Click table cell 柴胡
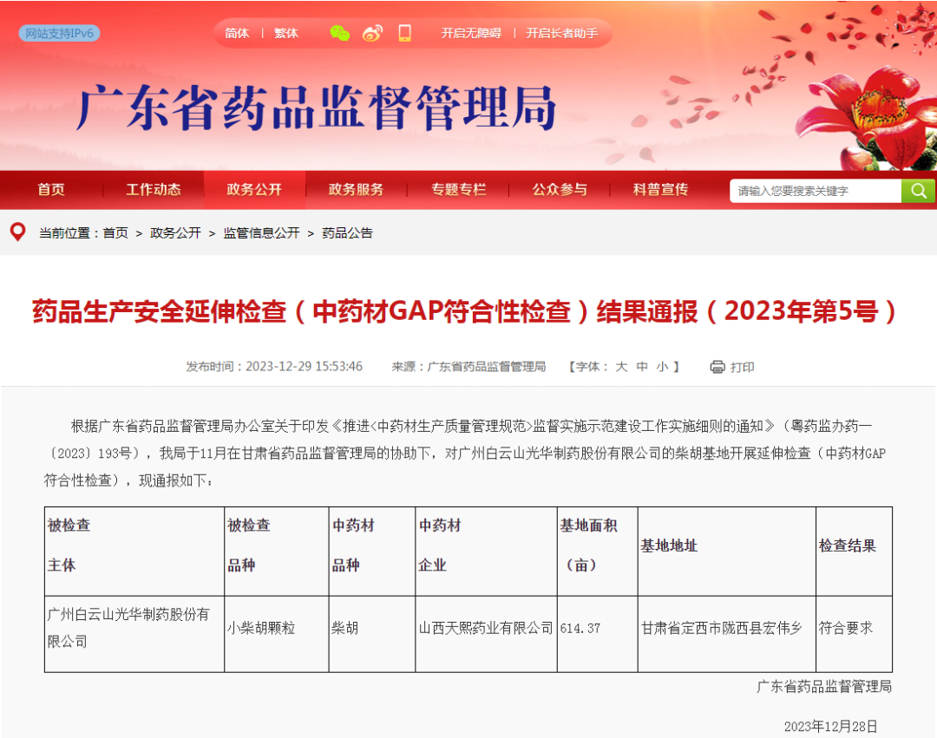Viewport: 937px width, 738px height. tap(371, 634)
